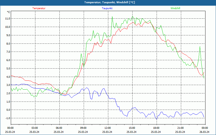The width and height of the screenshot is (216, 135).
Task: Click the 06:00 time axis label
Action: 59,128
